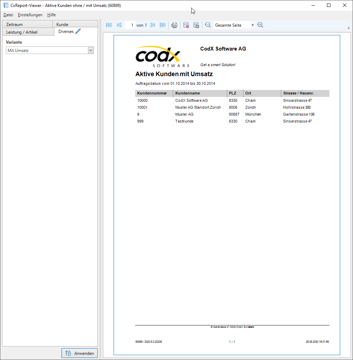Open the Einstellungen menu
Screen dimensions: 353x360
click(x=30, y=15)
